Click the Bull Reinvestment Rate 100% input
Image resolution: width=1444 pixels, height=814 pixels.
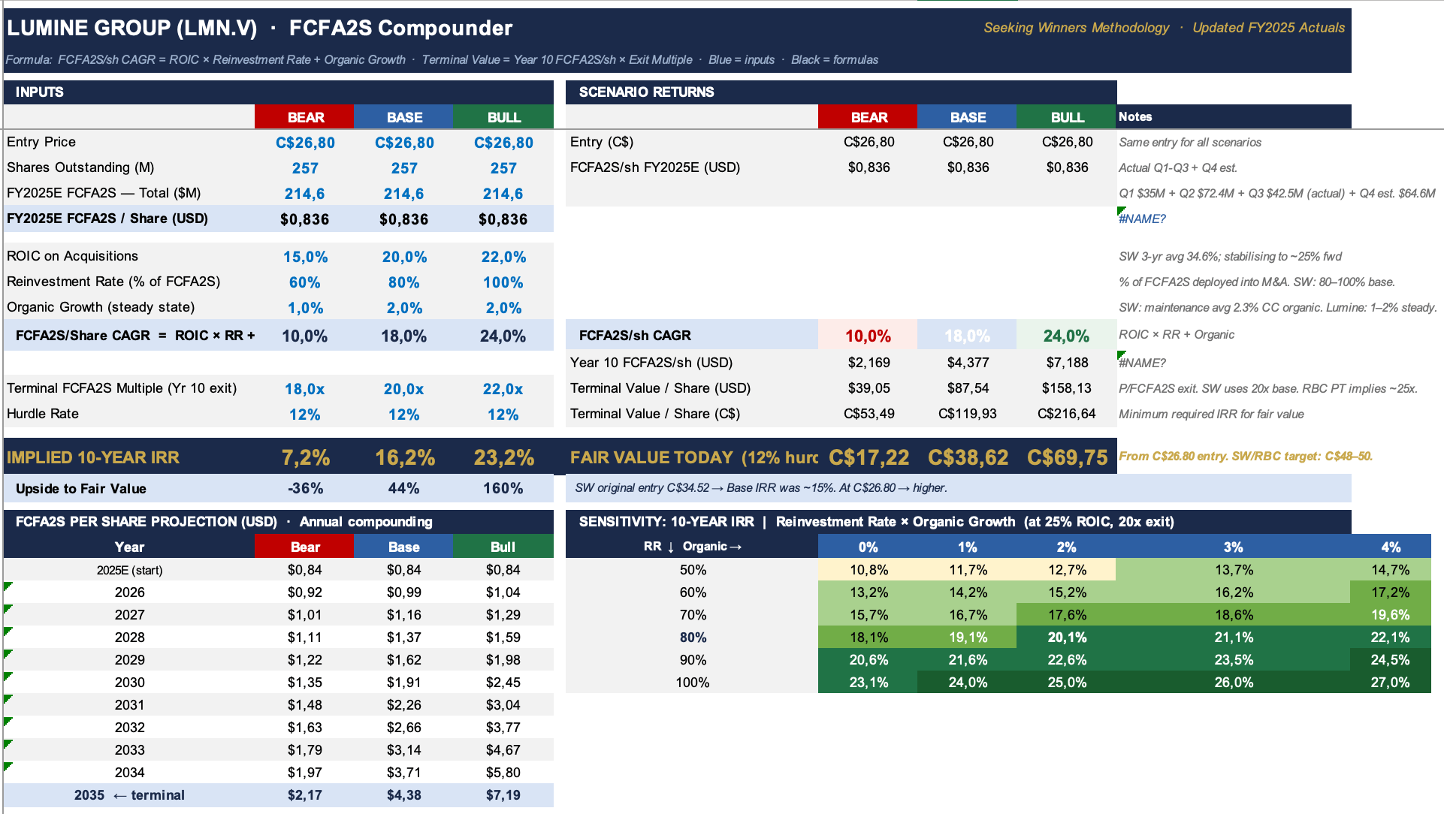coord(503,282)
